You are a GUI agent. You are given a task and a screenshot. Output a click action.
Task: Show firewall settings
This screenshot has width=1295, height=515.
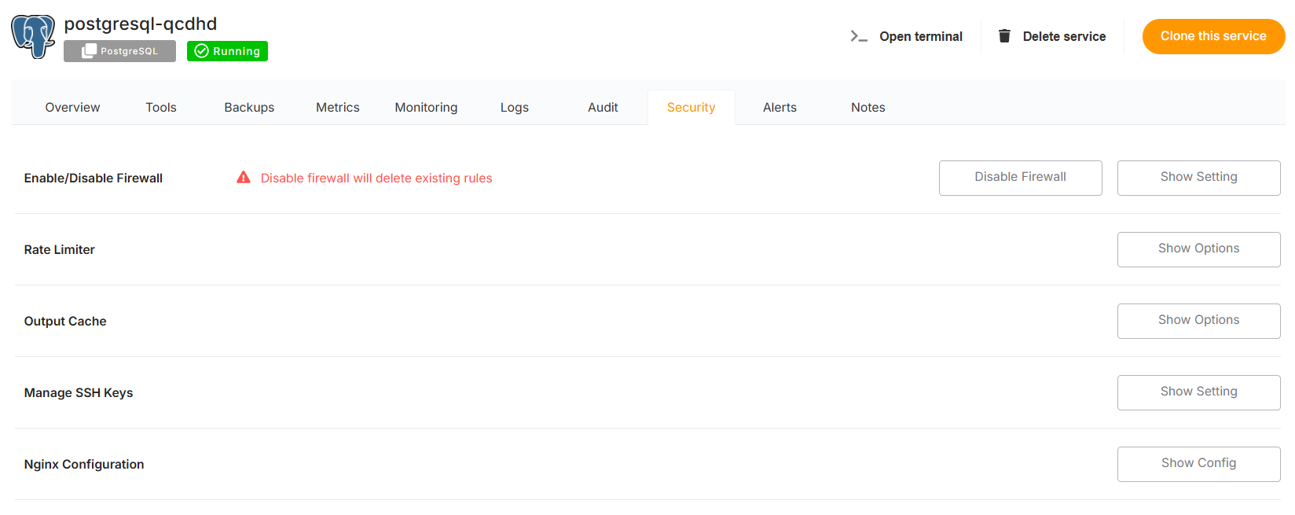[1198, 178]
